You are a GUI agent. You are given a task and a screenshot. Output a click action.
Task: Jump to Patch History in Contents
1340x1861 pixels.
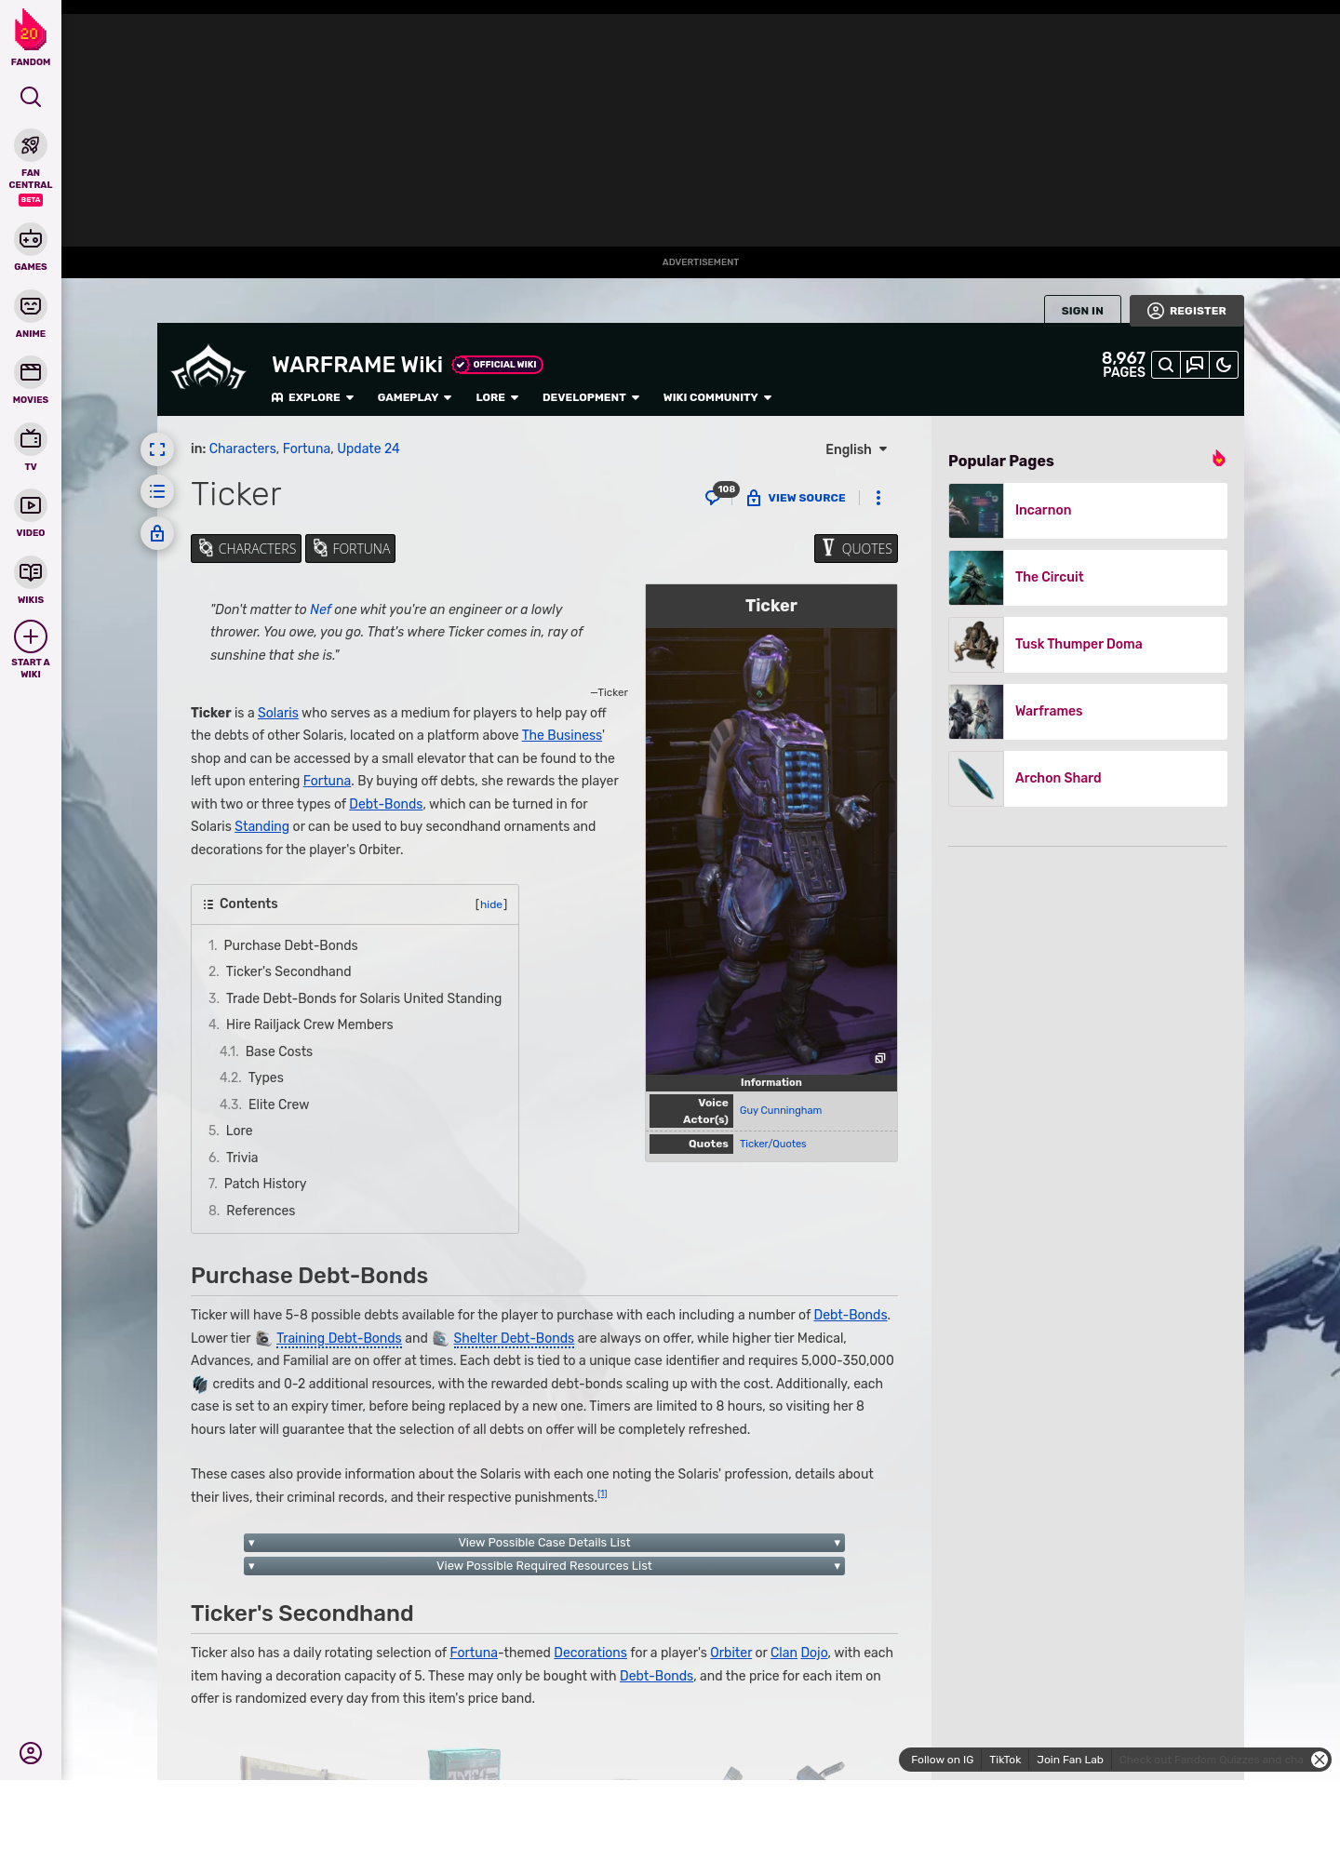[264, 1184]
